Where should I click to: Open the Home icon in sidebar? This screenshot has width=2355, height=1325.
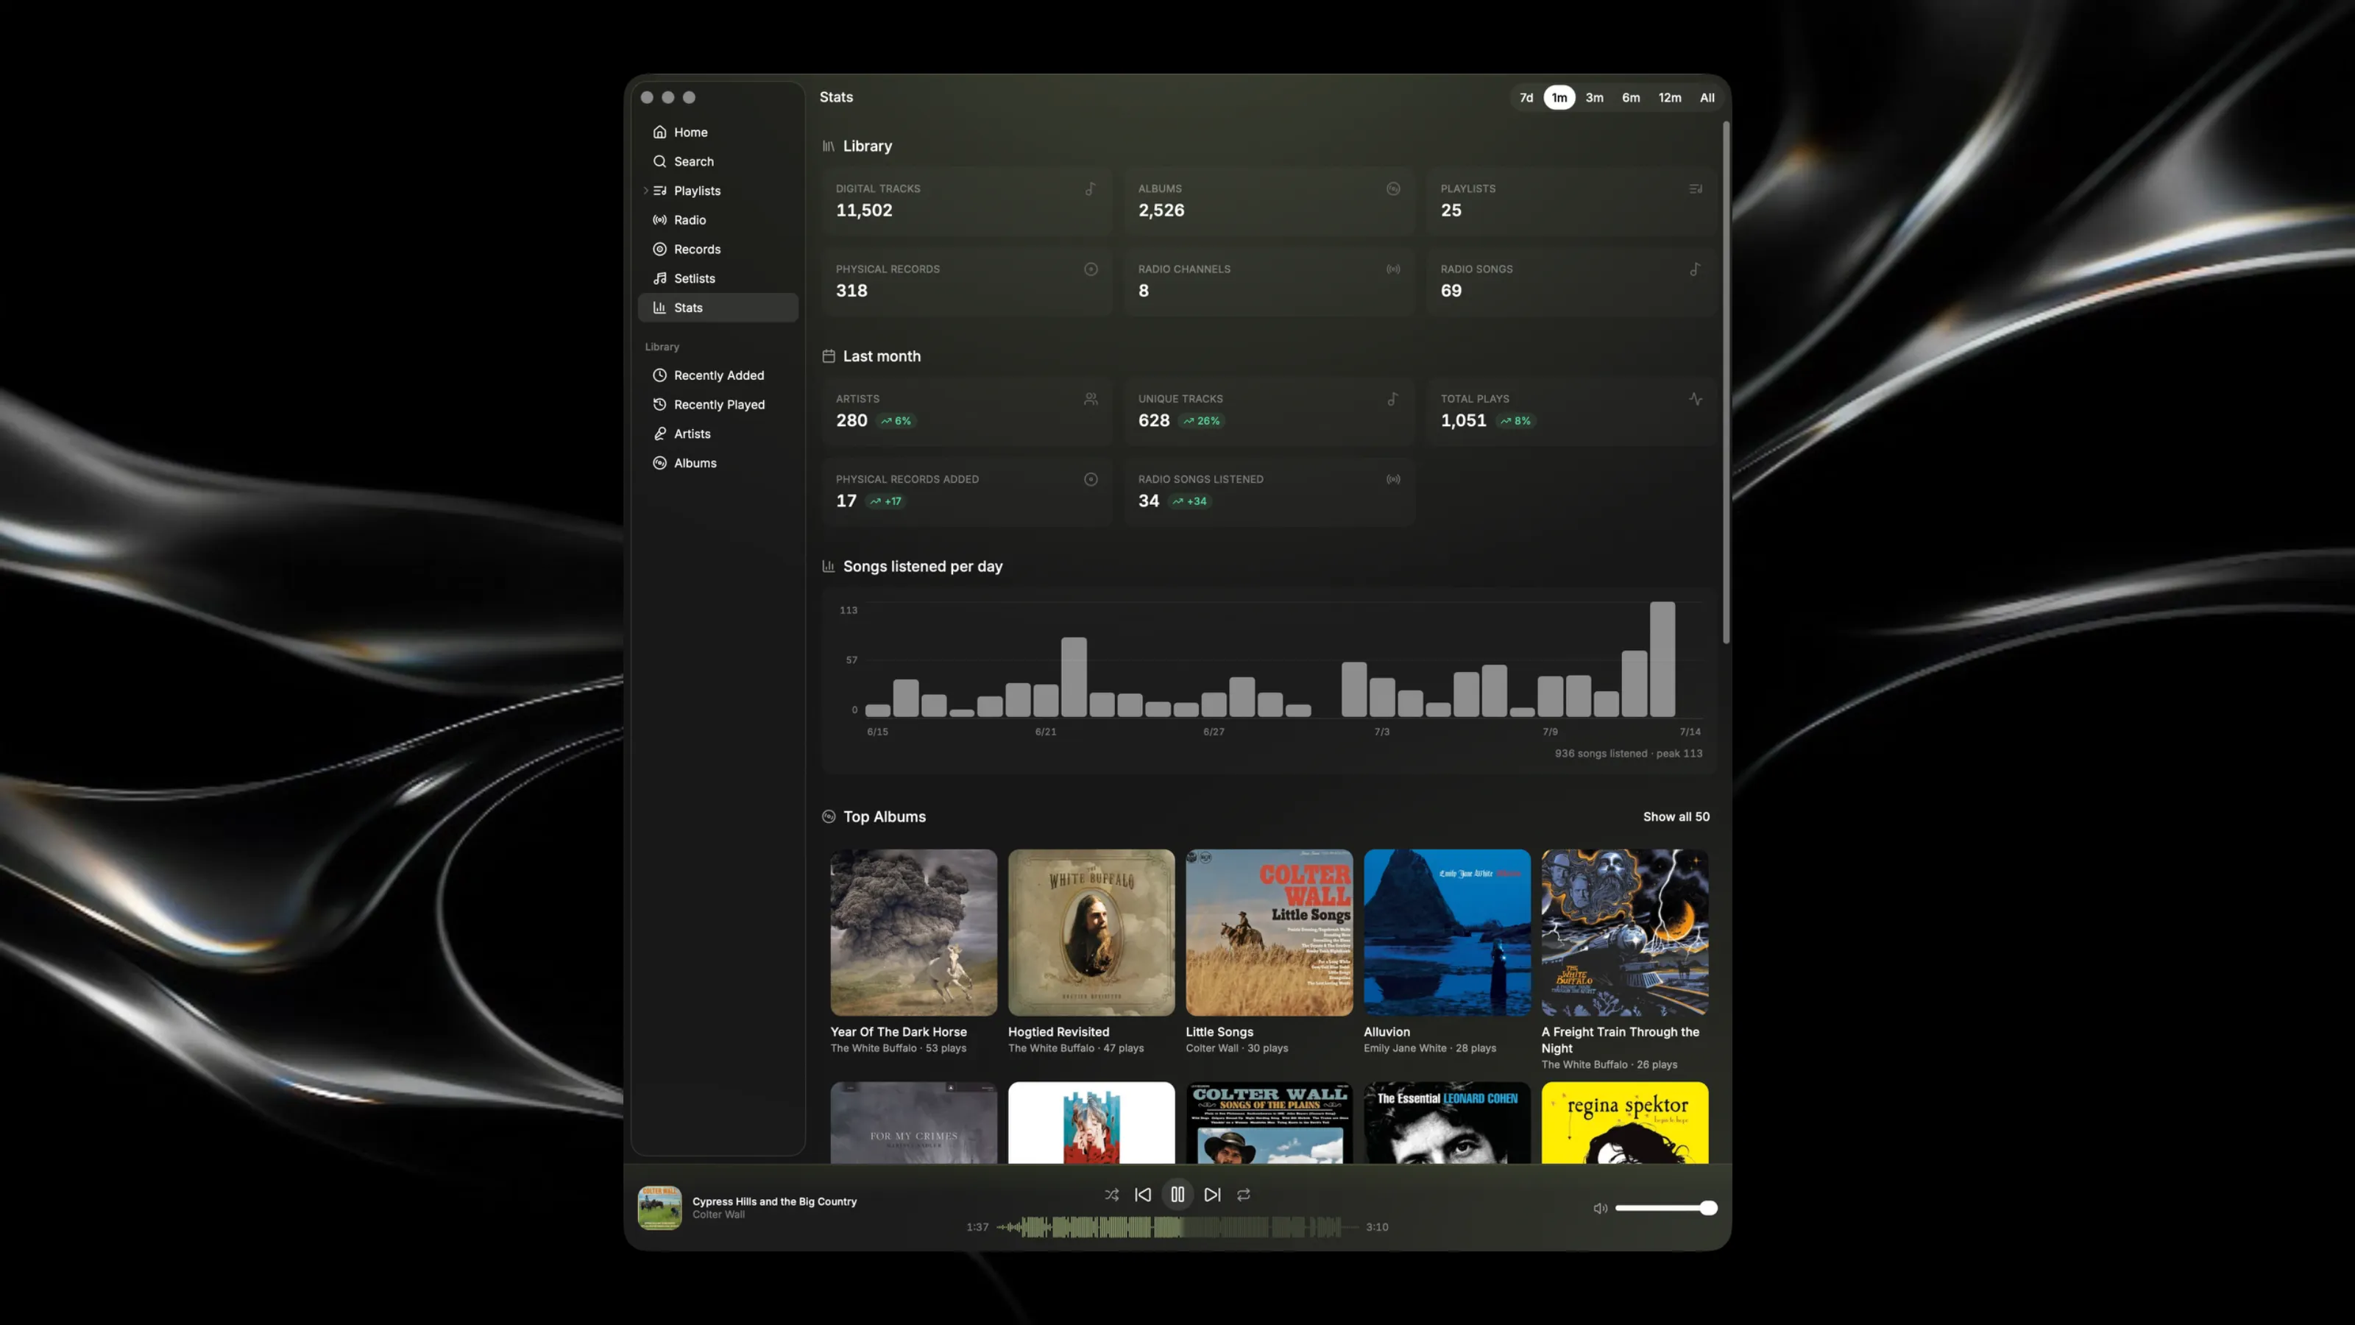click(x=659, y=132)
